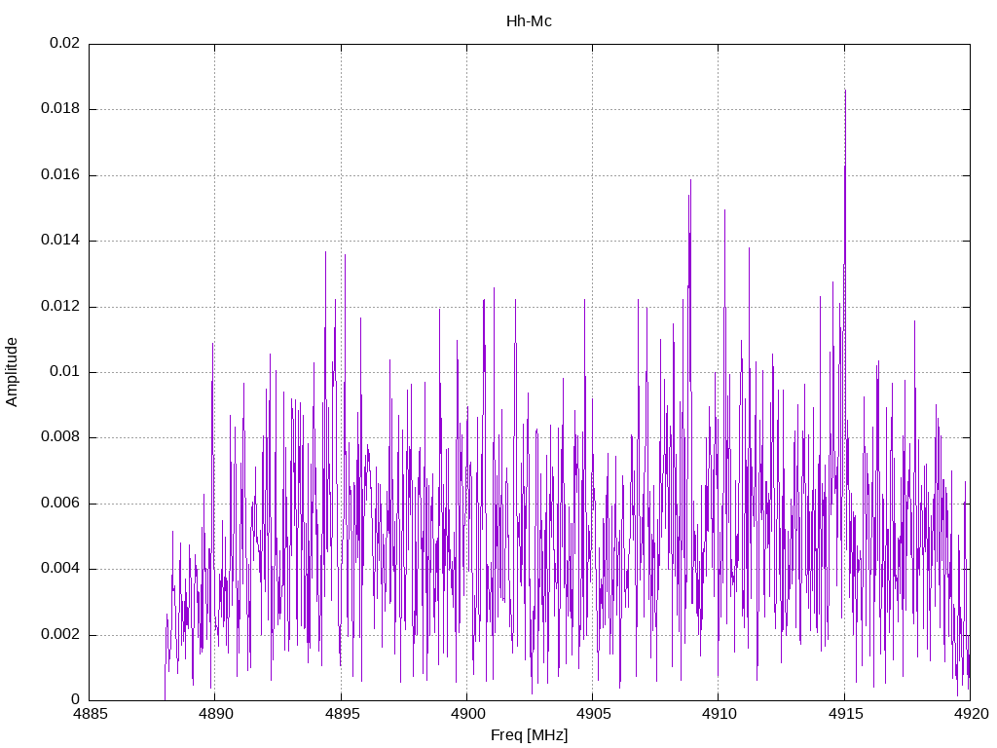The height and width of the screenshot is (748, 997).
Task: Click the 4900 x-axis tick label
Action: pos(467,714)
